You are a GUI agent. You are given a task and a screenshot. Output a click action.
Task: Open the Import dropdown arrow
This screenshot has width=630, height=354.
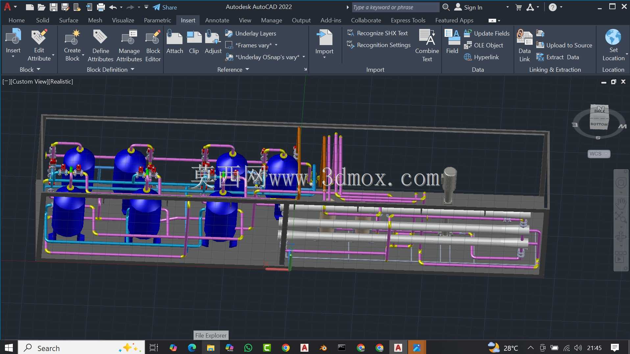(x=324, y=58)
